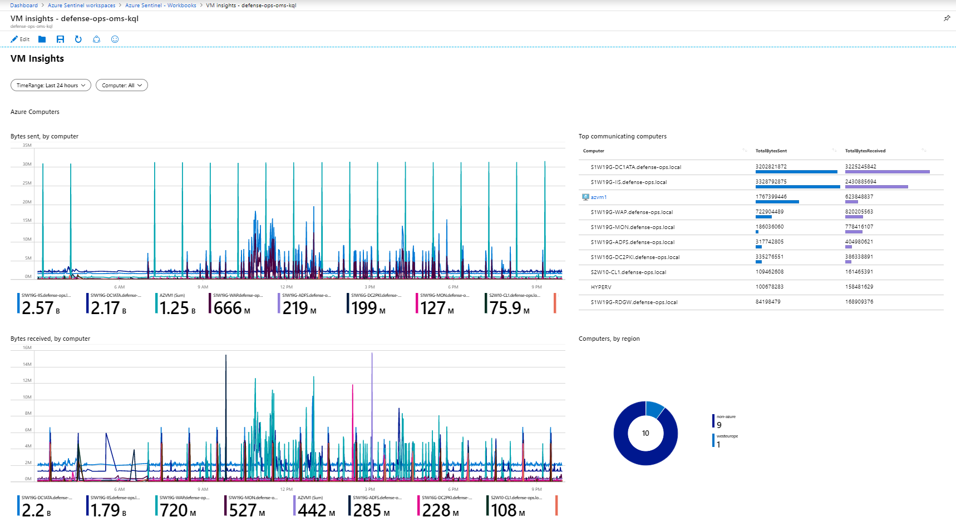956x532 pixels.
Task: Click the donut chart center total 10
Action: pos(645,434)
